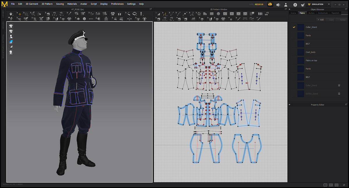Open the 3D Garment menu

(32, 4)
